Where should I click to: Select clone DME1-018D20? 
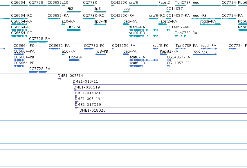tap(163, 113)
